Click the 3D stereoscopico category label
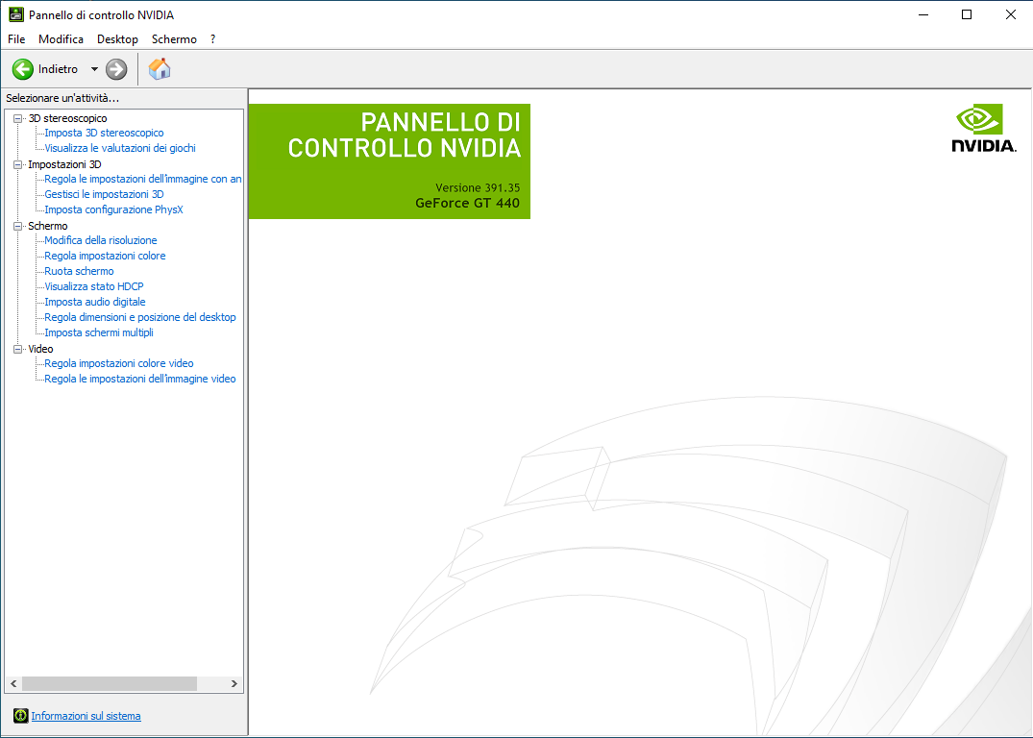The height and width of the screenshot is (738, 1033). click(67, 118)
